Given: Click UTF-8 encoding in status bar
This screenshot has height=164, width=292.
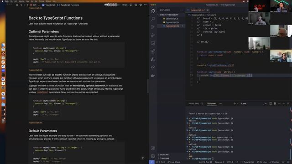Looking at the screenshot, I should (x=230, y=162).
